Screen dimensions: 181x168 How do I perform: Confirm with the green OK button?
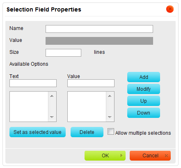tap(105, 156)
